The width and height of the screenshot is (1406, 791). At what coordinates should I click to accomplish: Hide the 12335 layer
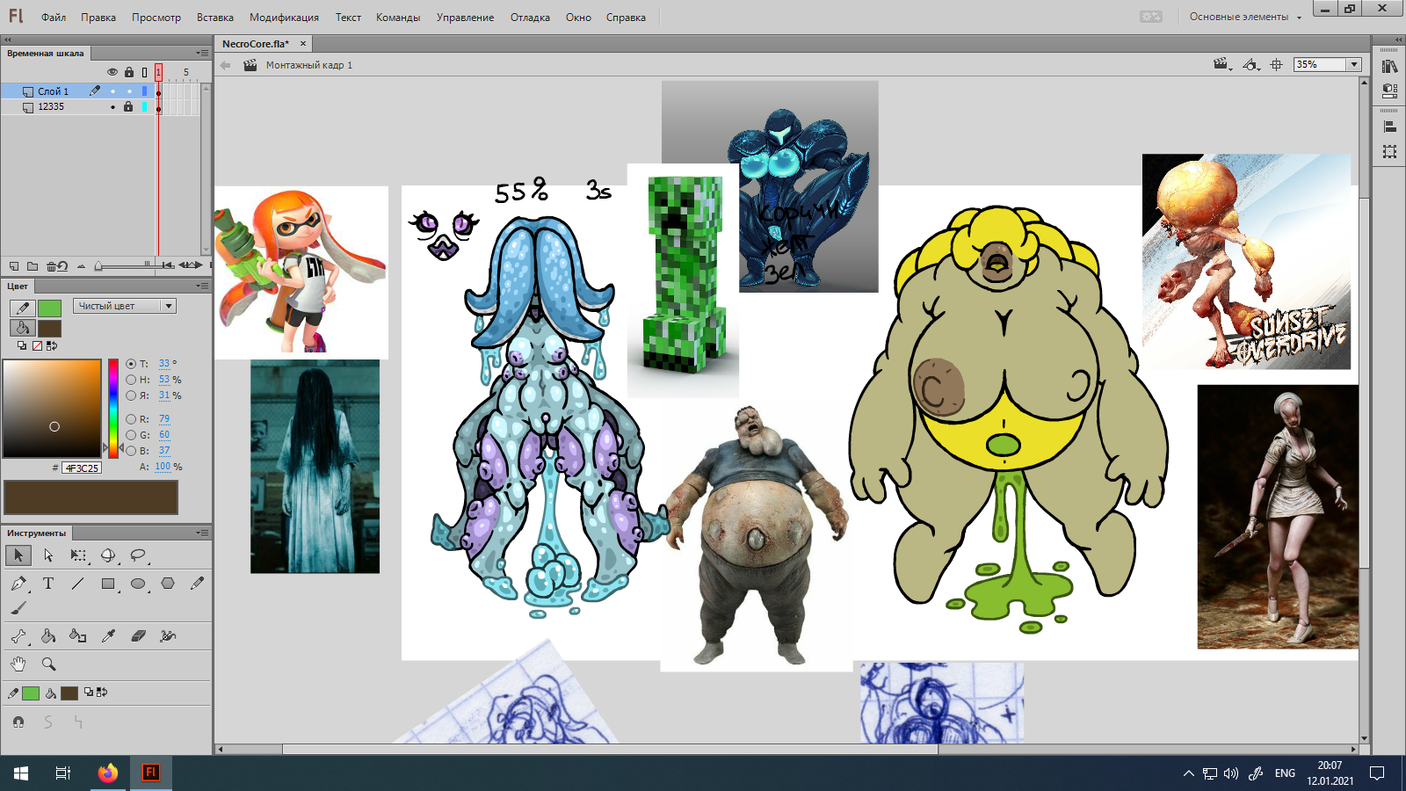coord(112,107)
